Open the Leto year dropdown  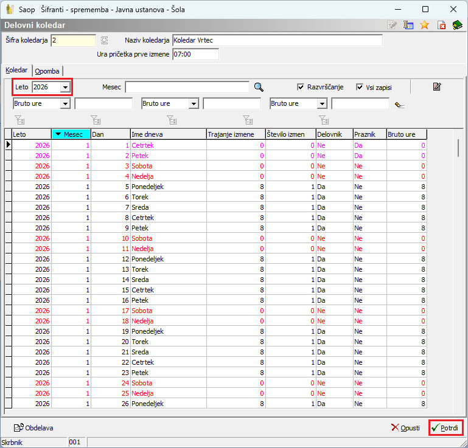point(65,88)
